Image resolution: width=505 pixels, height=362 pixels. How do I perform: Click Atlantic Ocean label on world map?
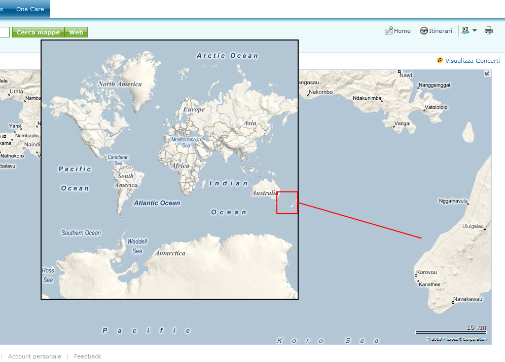pos(157,203)
